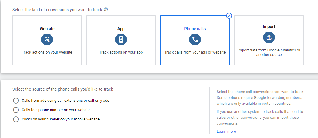Click 'Clicks on your number' label text
The image size is (318, 138).
[x=60, y=119]
